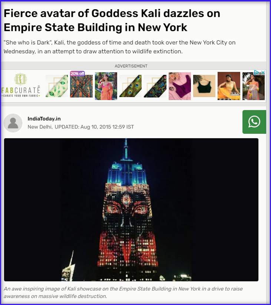Open the IndiaToday.in author link

click(x=44, y=119)
